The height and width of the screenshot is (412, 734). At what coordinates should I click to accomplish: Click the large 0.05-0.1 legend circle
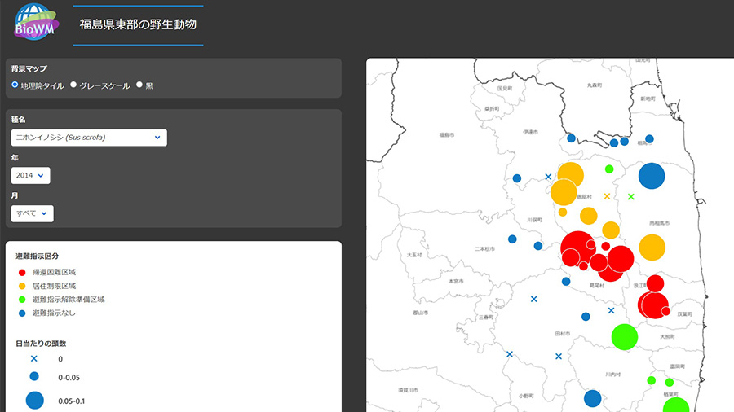(x=34, y=400)
